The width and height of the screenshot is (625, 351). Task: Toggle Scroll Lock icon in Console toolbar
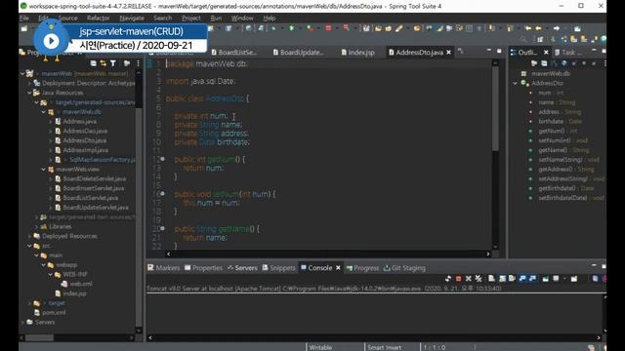click(x=502, y=279)
